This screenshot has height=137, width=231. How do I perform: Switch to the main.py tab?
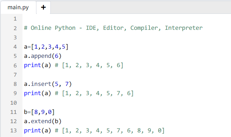pyautogui.click(x=18, y=7)
